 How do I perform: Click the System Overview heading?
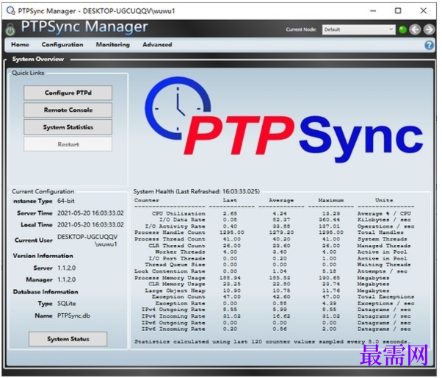coord(37,60)
